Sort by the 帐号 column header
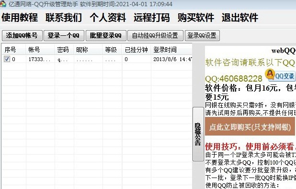 pyautogui.click(x=40, y=50)
